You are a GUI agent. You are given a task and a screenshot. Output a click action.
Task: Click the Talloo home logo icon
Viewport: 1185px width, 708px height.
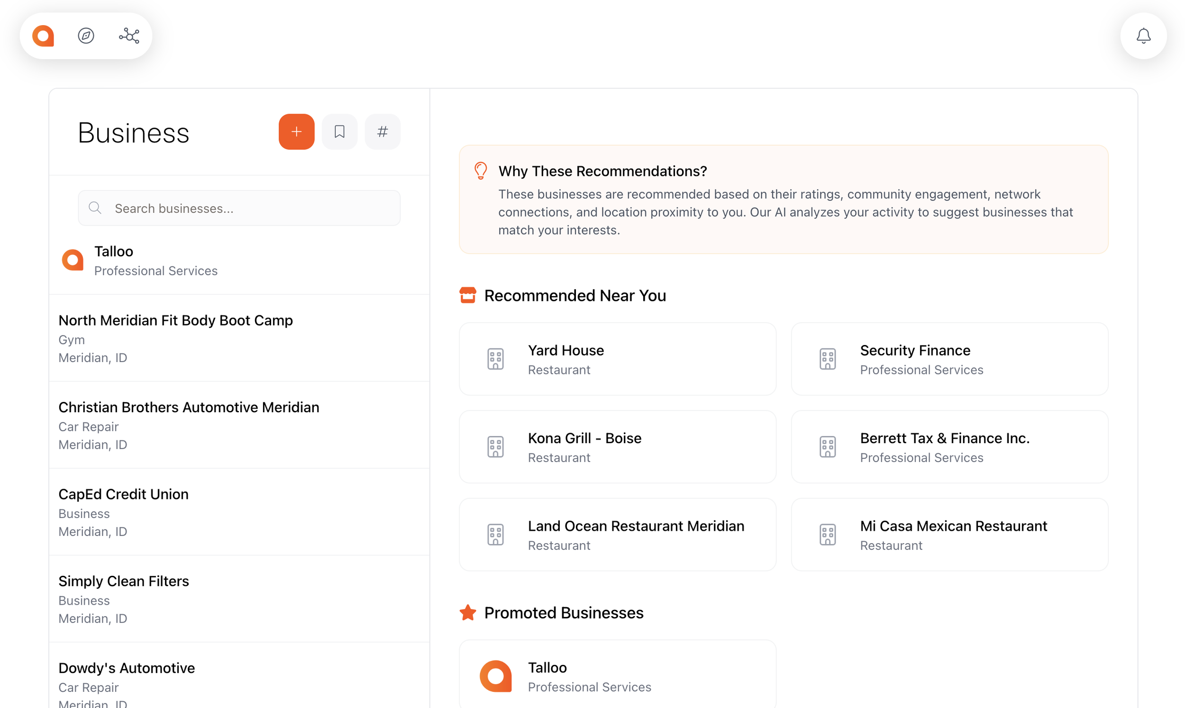[43, 36]
